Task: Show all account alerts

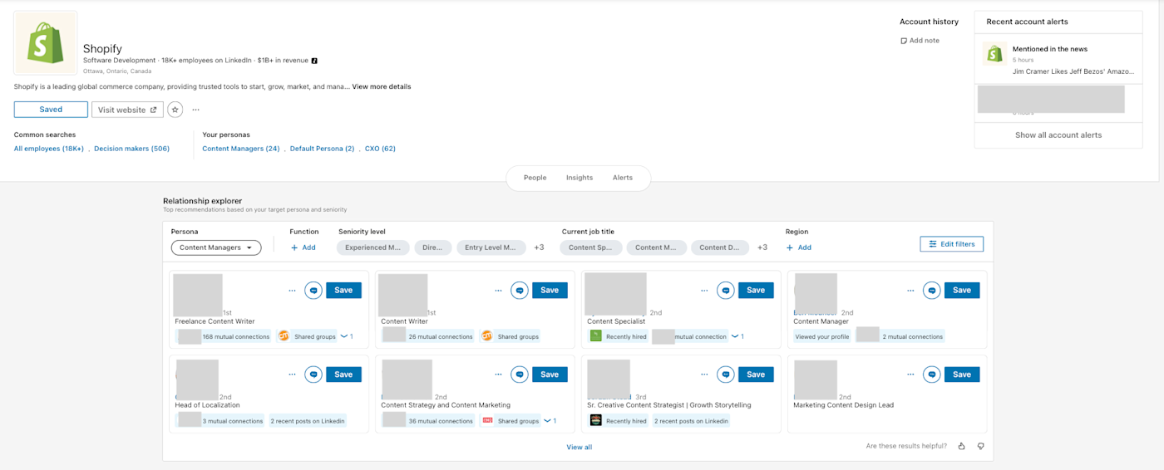Action: (x=1058, y=135)
